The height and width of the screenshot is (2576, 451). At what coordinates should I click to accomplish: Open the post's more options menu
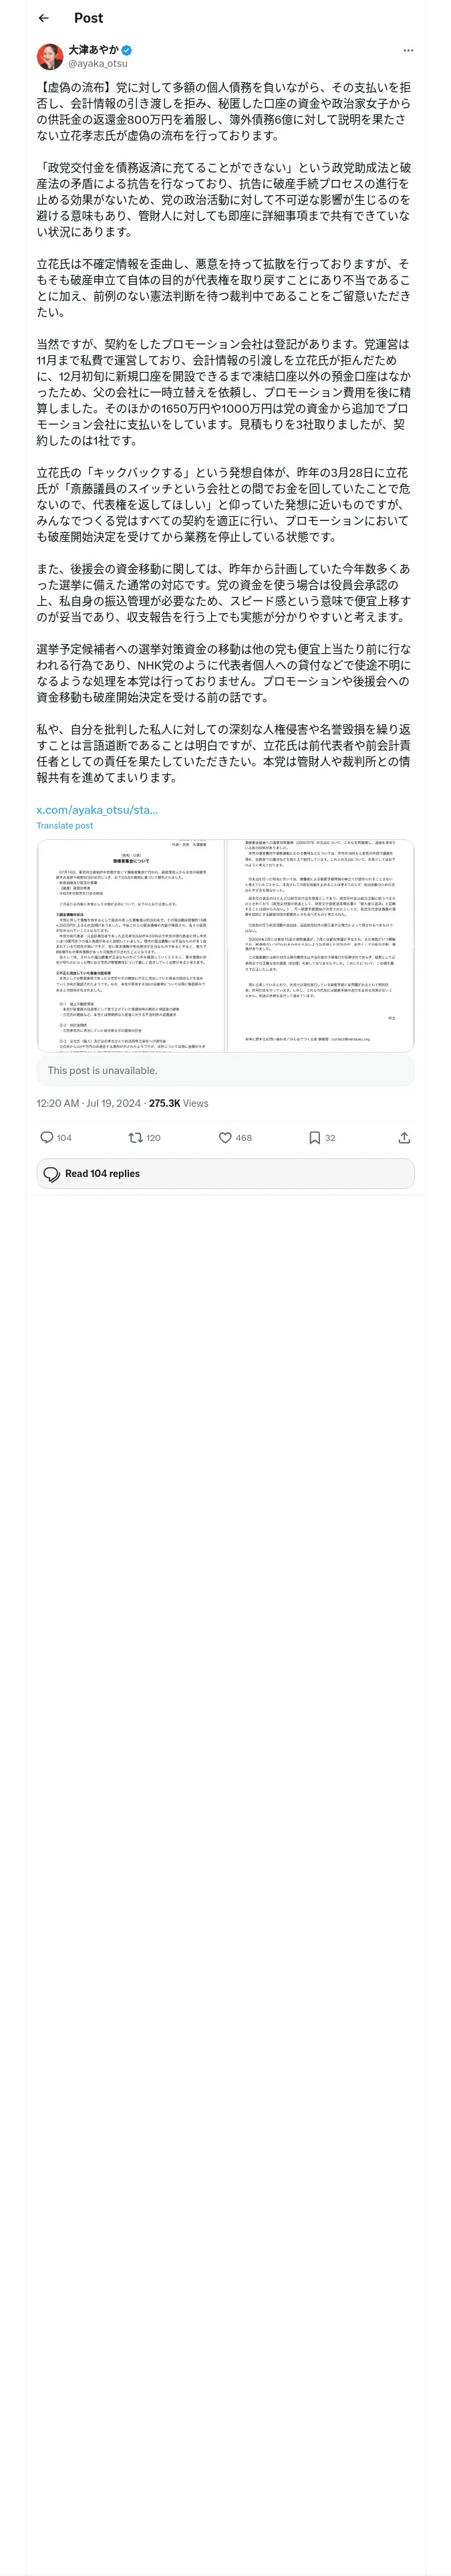click(408, 50)
